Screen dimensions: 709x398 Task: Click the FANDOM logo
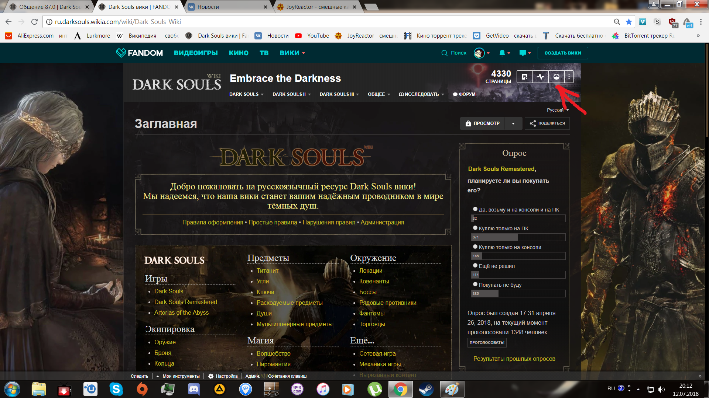click(140, 53)
